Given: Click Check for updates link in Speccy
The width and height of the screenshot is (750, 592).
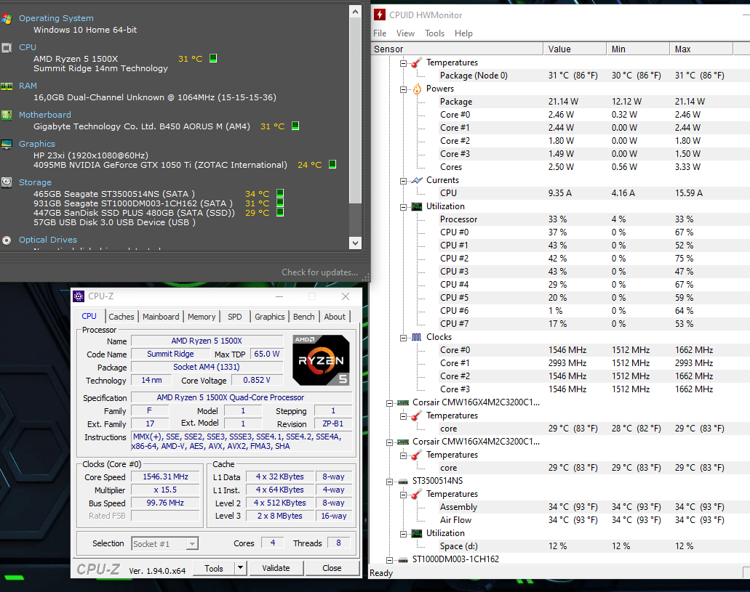Looking at the screenshot, I should tap(319, 272).
